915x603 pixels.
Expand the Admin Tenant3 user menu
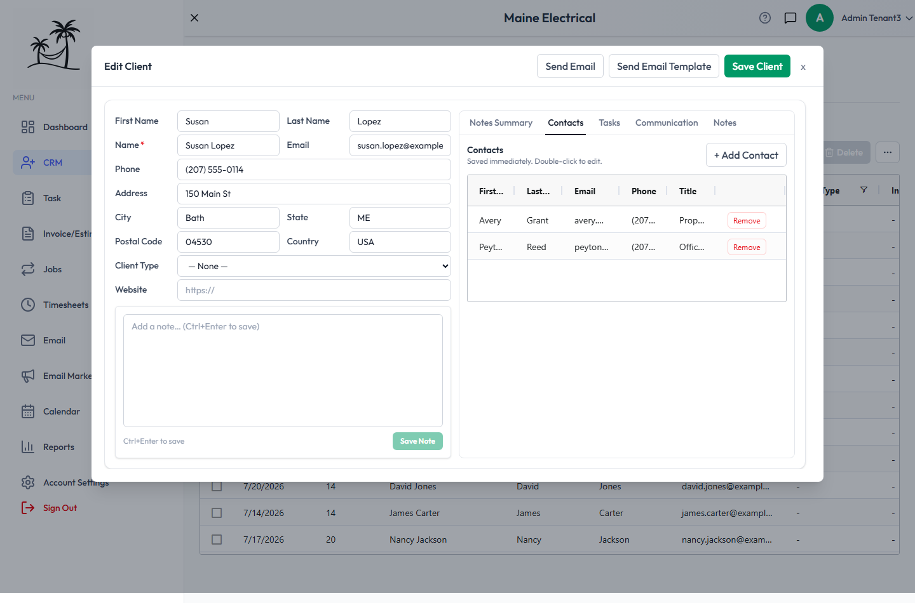click(x=877, y=18)
